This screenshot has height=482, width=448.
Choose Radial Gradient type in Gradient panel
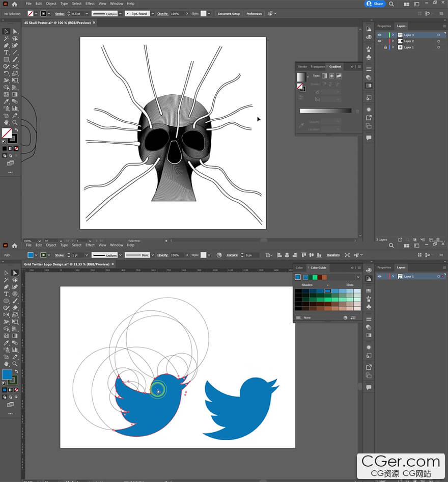click(x=331, y=76)
